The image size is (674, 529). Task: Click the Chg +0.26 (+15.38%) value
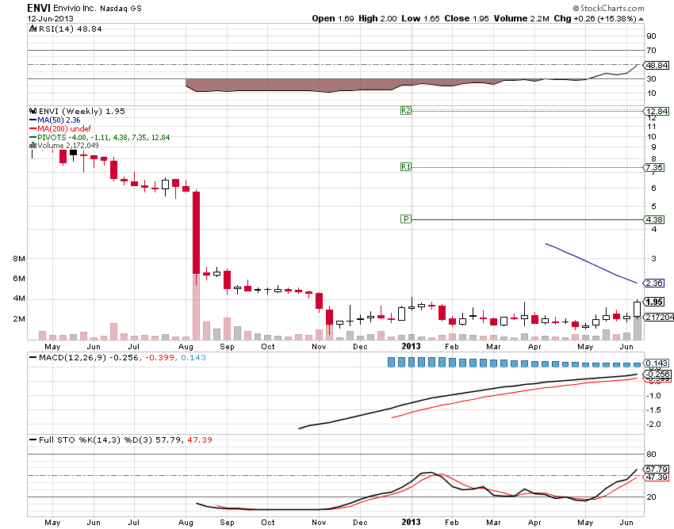pyautogui.click(x=595, y=18)
